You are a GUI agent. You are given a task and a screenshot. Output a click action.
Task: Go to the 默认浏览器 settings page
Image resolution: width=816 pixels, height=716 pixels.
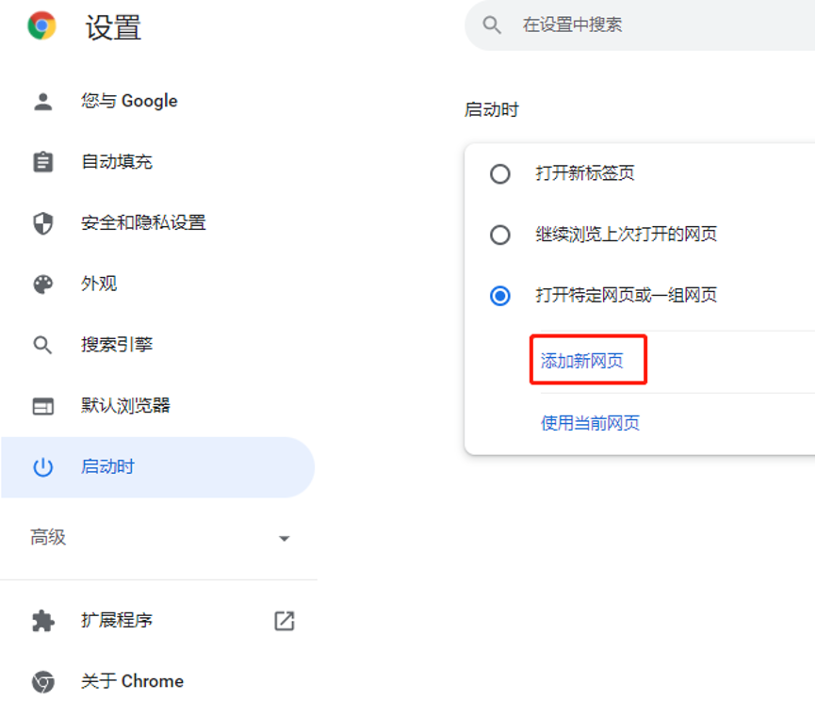tap(125, 406)
